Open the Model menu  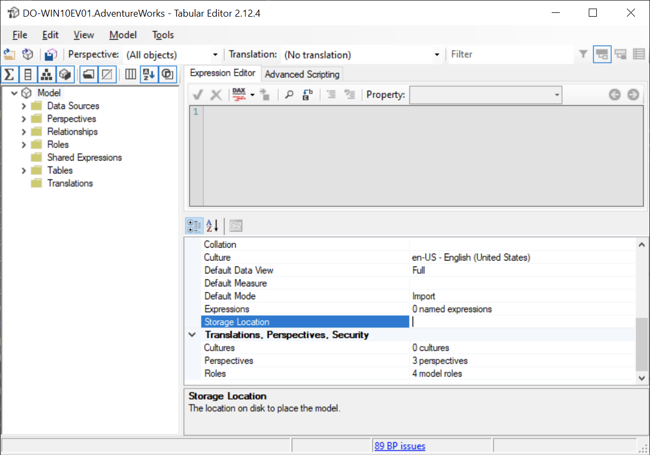[x=122, y=35]
